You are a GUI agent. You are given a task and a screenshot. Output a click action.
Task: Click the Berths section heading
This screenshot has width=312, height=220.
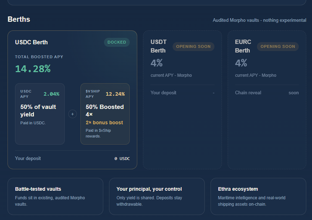pyautogui.click(x=19, y=19)
